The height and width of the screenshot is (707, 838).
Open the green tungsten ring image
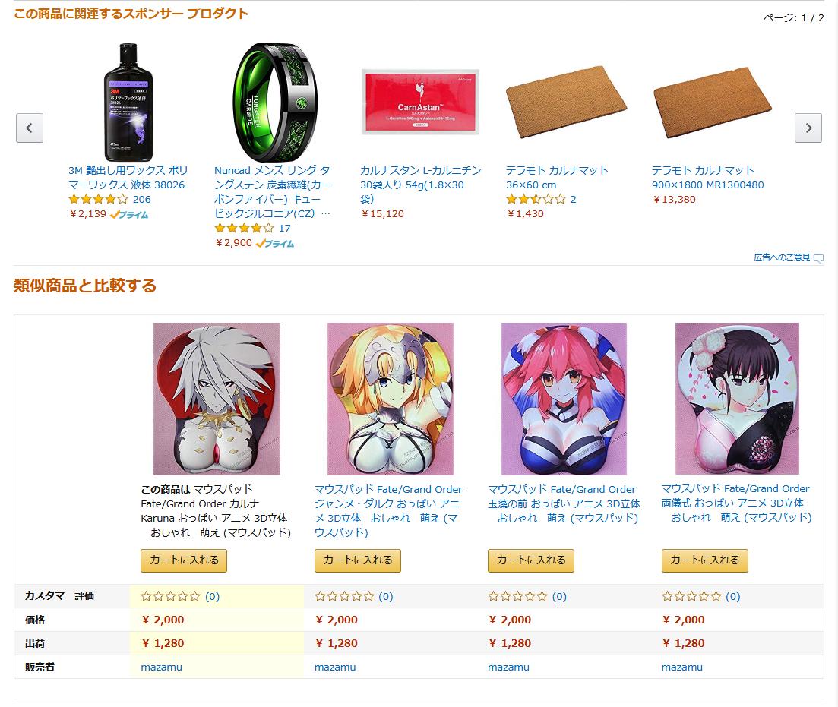point(275,102)
